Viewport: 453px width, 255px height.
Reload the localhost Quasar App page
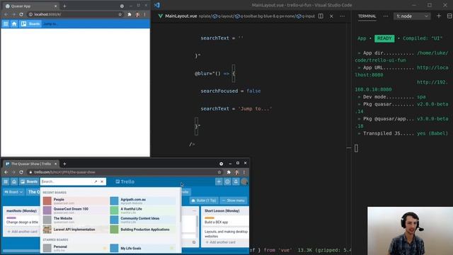(21, 14)
